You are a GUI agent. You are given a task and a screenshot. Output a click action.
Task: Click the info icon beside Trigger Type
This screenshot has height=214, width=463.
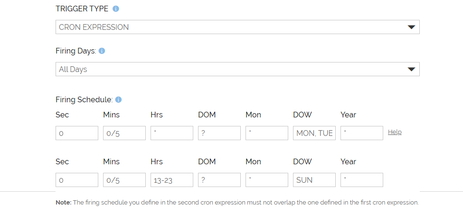[116, 9]
